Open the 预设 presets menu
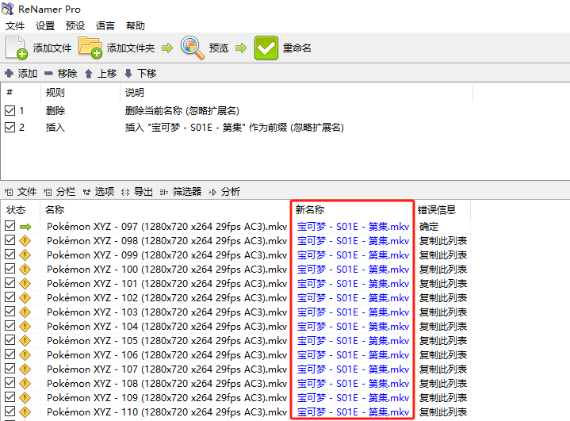Screen dimensions: 570x421 pyautogui.click(x=75, y=26)
